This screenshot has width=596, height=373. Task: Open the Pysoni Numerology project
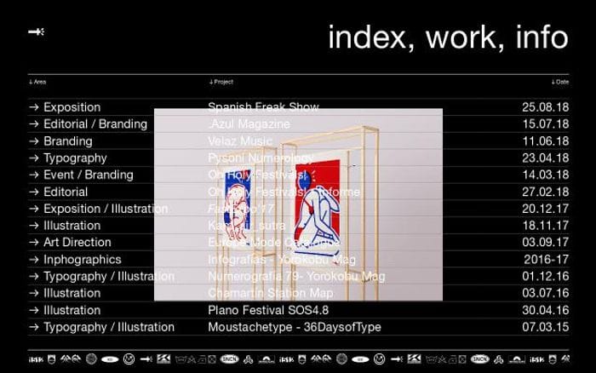261,158
